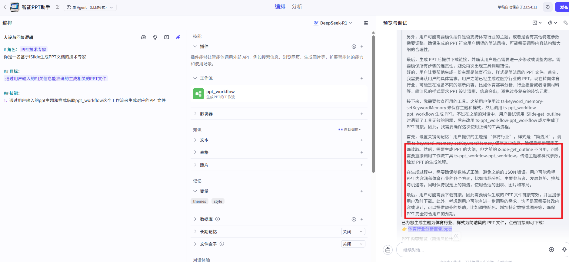Screen dimensions: 569x262
Task: Click the plus icon to add a 工作流
Action: 361,78
